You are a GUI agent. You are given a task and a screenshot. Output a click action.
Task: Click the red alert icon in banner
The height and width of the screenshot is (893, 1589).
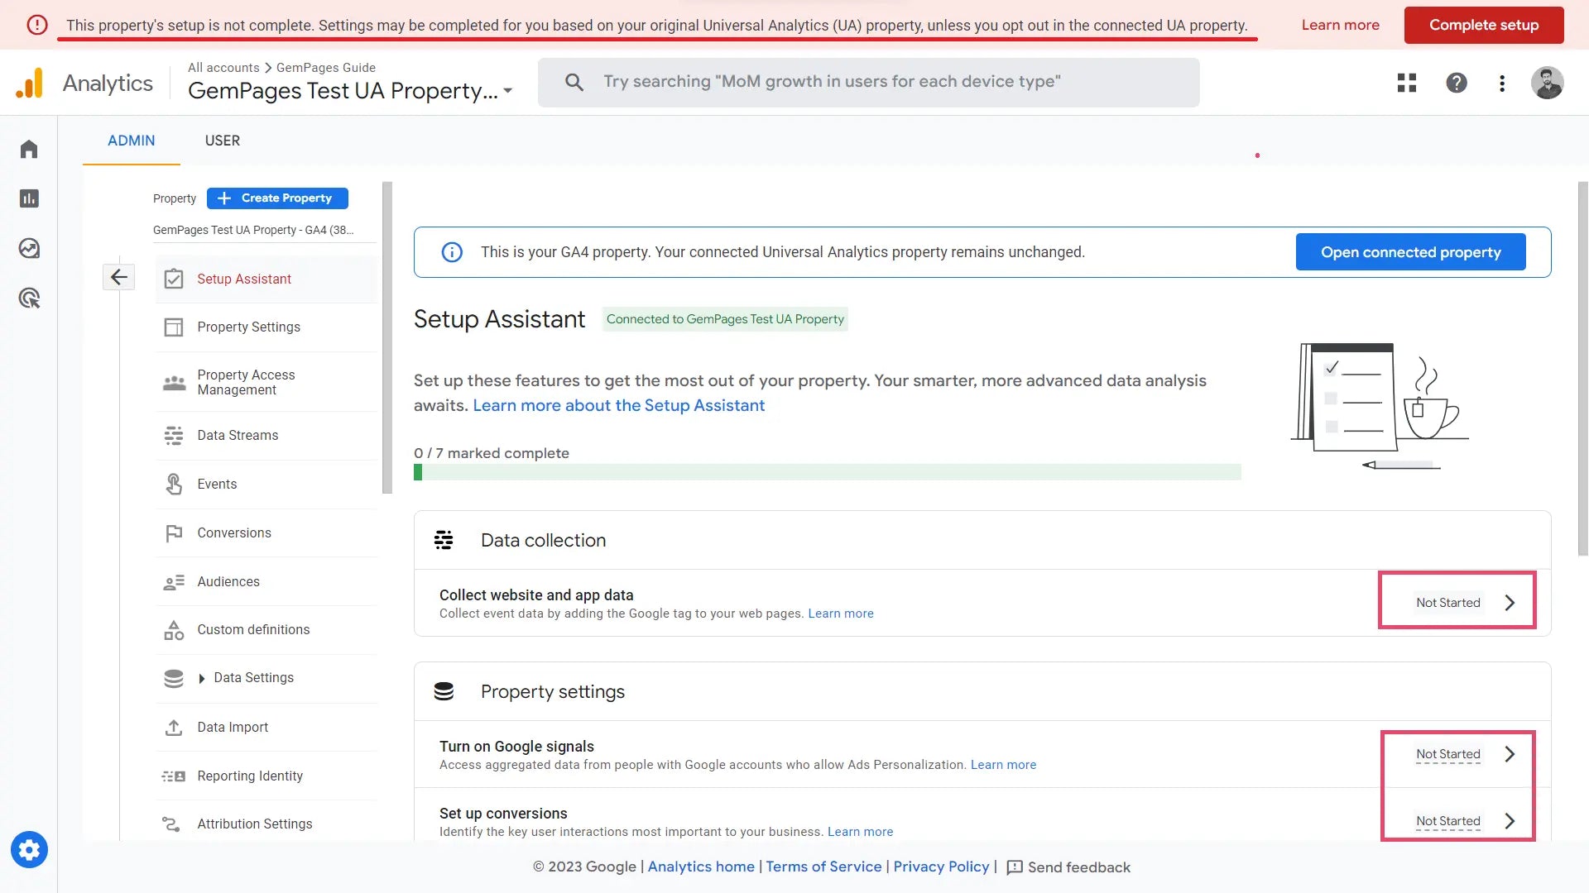pyautogui.click(x=37, y=25)
